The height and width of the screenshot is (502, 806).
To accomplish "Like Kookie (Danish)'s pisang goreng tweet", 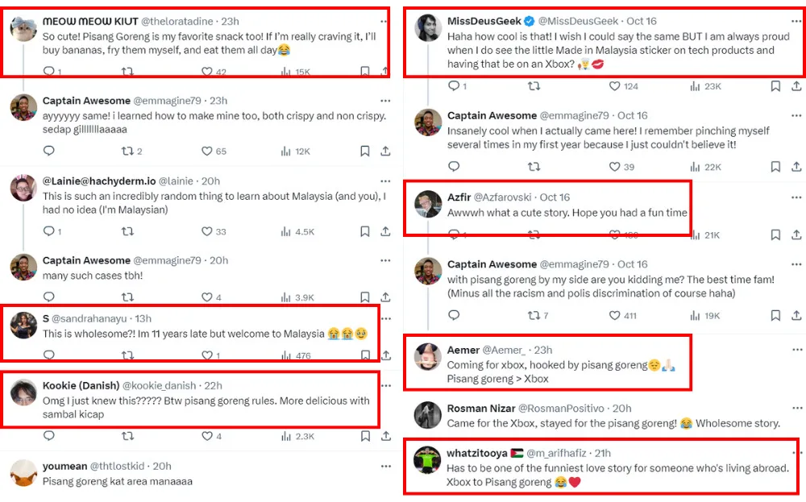I will [207, 436].
